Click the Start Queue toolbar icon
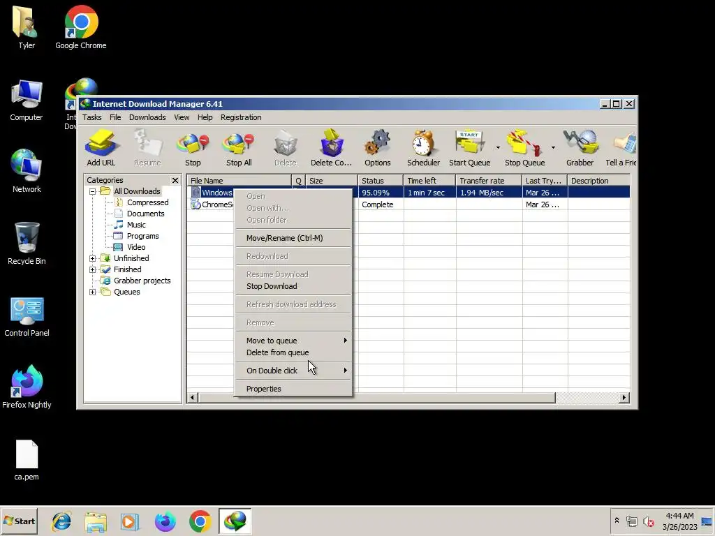 (x=470, y=148)
